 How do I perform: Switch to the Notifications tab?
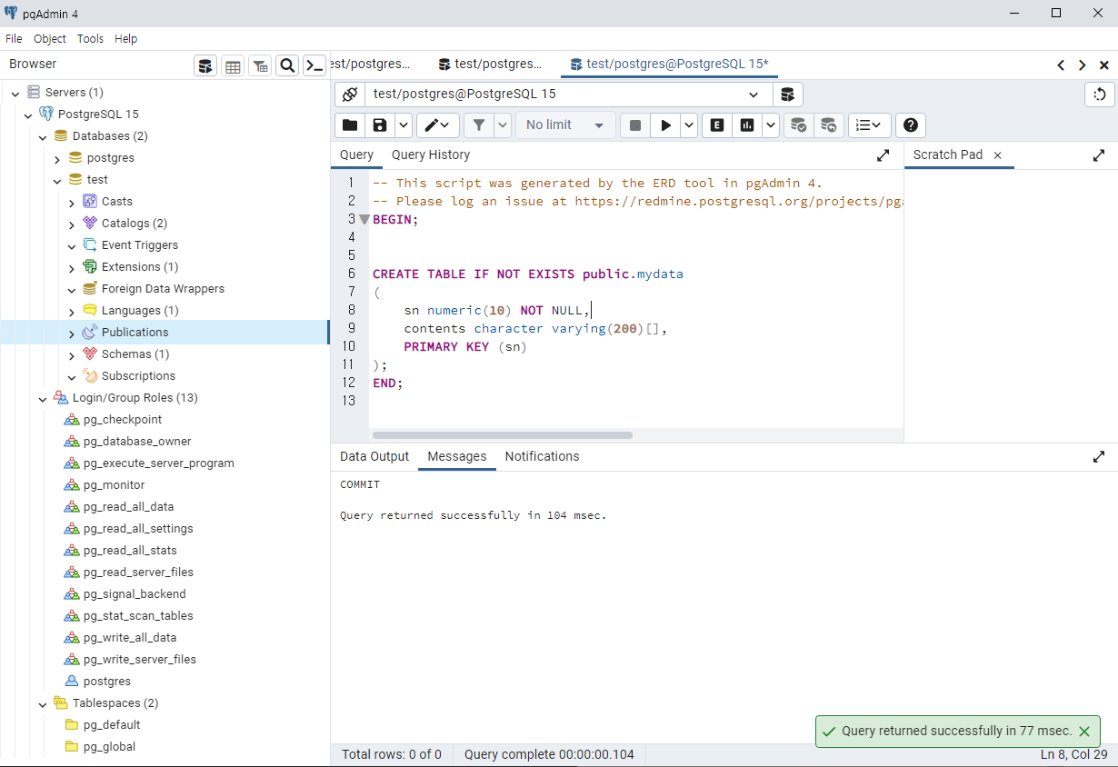tap(542, 456)
